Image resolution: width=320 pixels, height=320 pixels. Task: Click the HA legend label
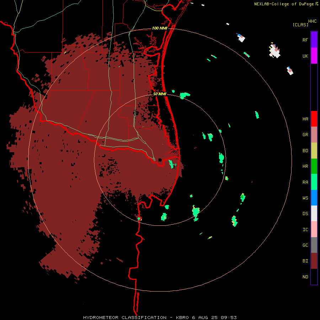305,119
